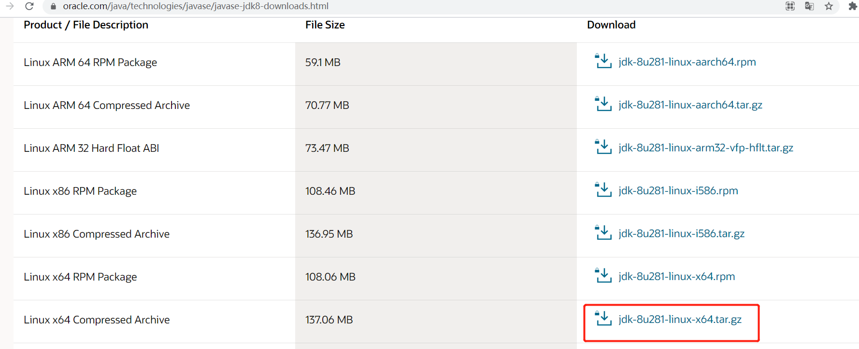The image size is (859, 349).
Task: Download the Linux ARM 64 RPM package
Action: pyautogui.click(x=687, y=62)
